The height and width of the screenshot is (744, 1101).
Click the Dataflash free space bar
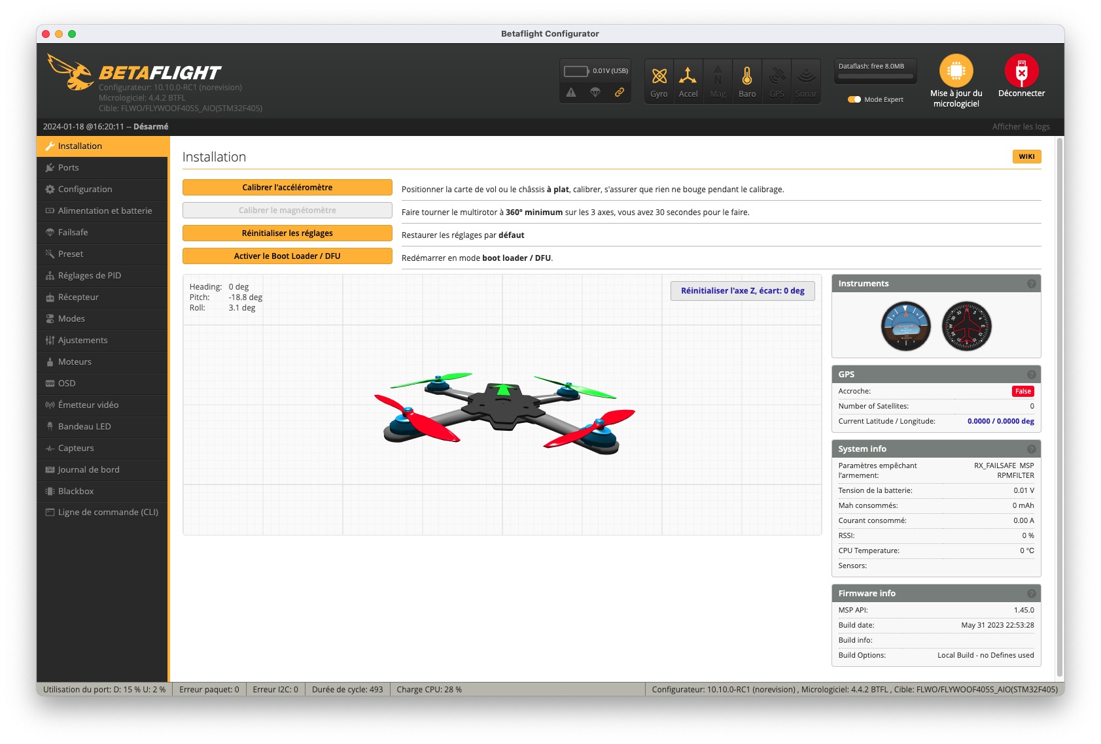tap(875, 76)
